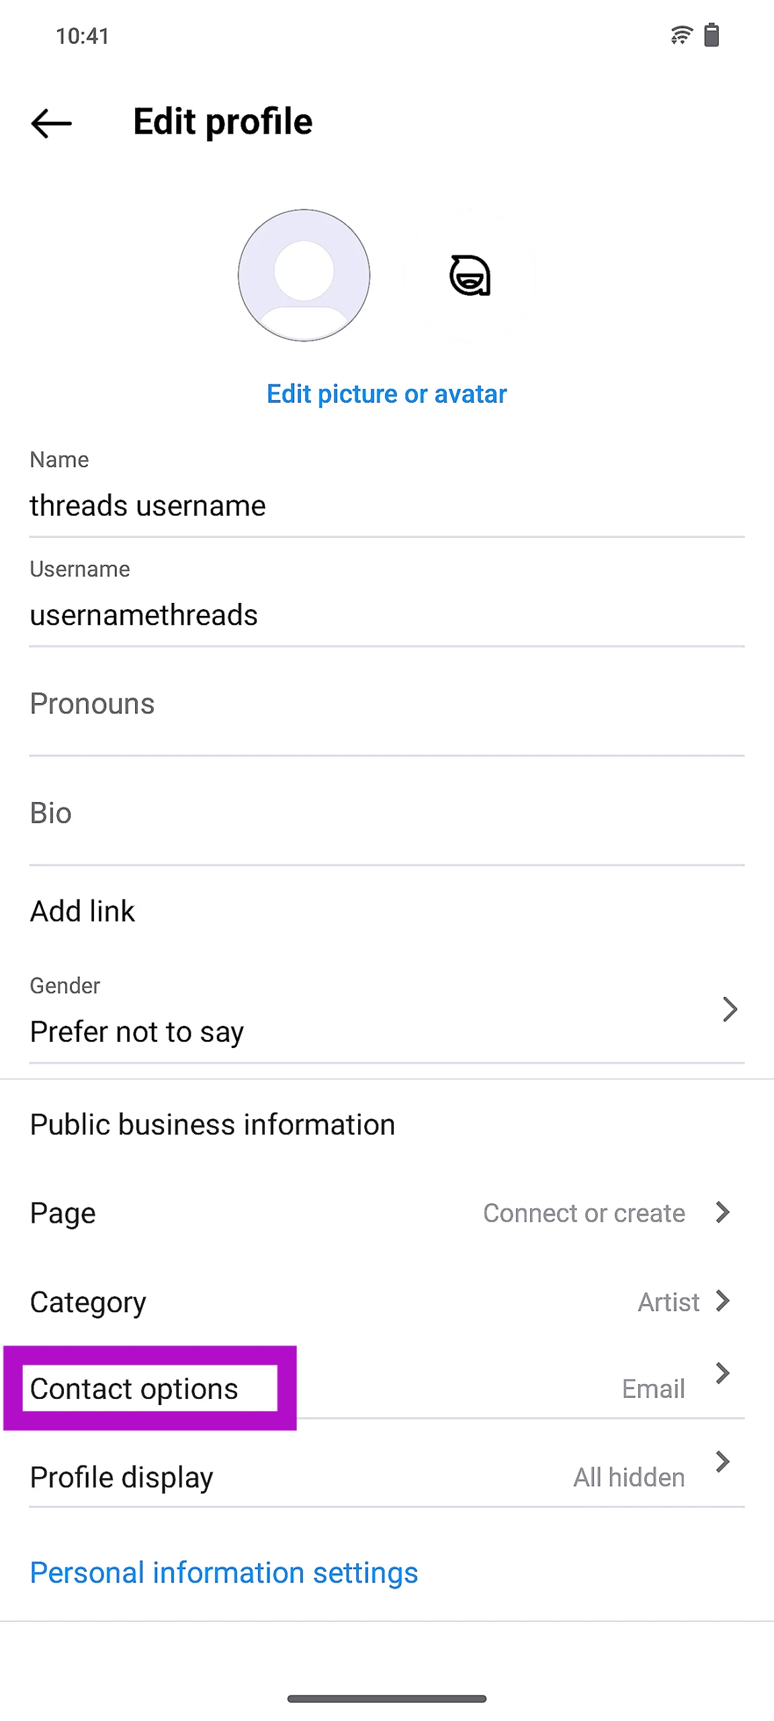Viewport: 774px width, 1721px height.
Task: Tap the Pronouns field
Action: pos(386,704)
